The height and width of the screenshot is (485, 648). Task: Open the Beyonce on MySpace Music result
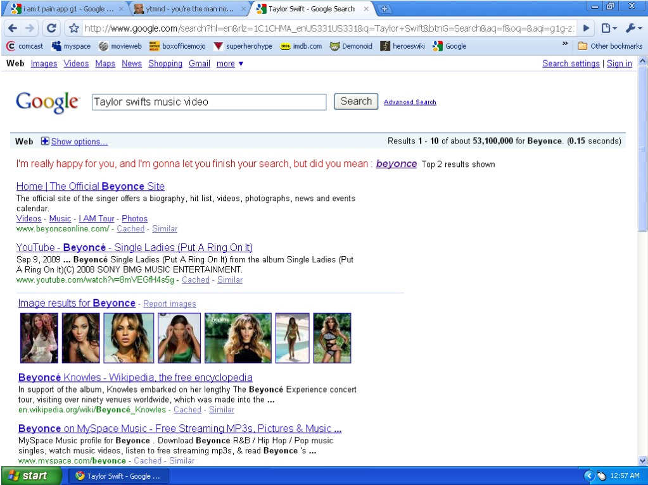tap(180, 429)
